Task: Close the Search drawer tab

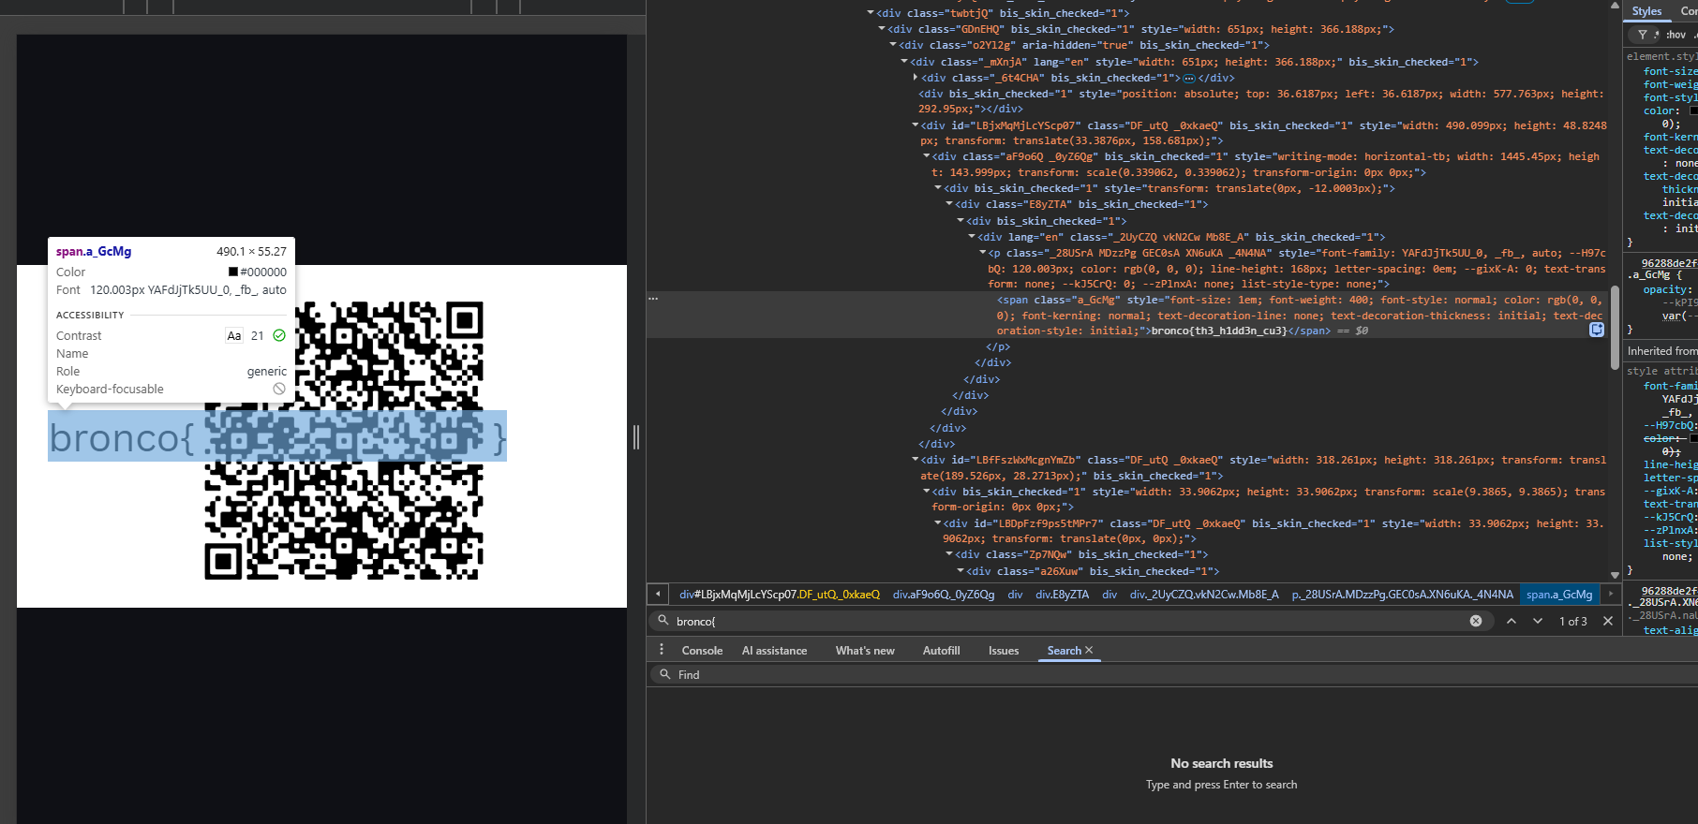Action: 1089,650
